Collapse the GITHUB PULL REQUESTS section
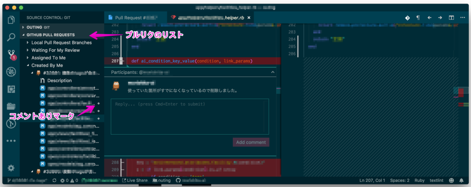This screenshot has height=187, width=471. coord(62,35)
